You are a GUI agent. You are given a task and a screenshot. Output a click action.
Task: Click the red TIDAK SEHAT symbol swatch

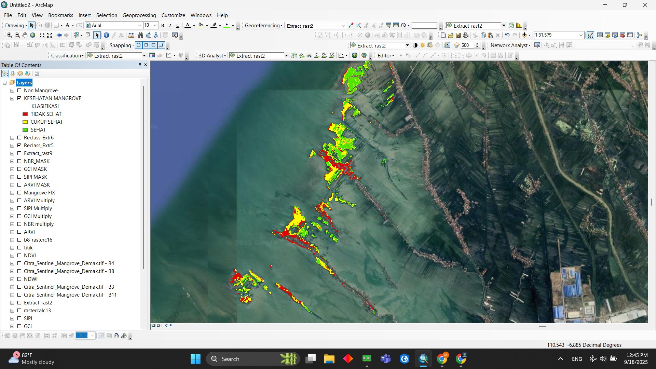coord(25,114)
